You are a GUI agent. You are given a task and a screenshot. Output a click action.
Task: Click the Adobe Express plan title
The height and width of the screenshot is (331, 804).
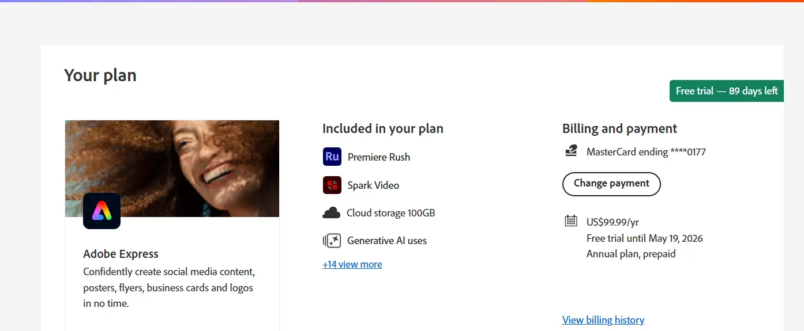tap(121, 254)
